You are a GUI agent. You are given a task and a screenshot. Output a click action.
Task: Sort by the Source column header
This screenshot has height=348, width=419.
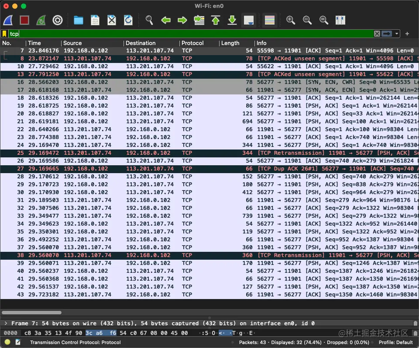click(93, 43)
